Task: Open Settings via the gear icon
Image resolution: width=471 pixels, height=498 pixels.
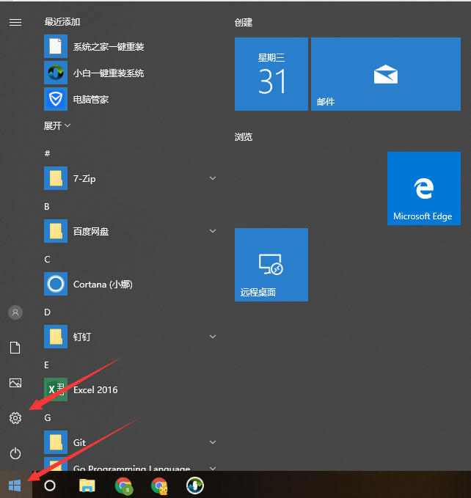Action: [15, 418]
